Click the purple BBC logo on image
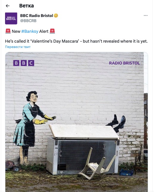This screenshot has height=192, width=154. coord(24,63)
